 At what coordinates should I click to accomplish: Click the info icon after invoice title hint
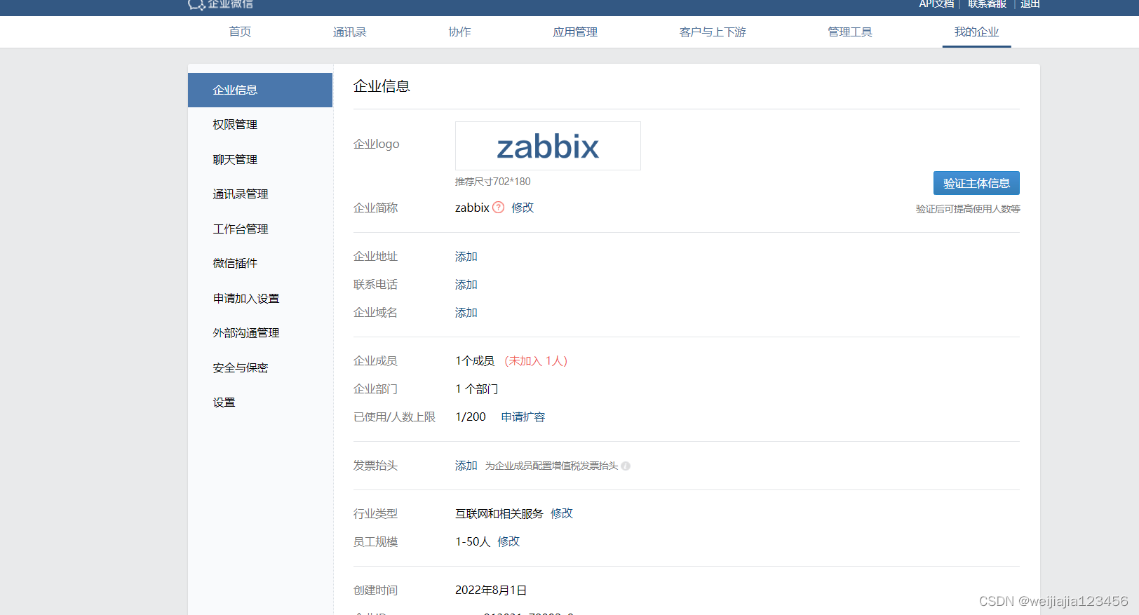(x=626, y=466)
